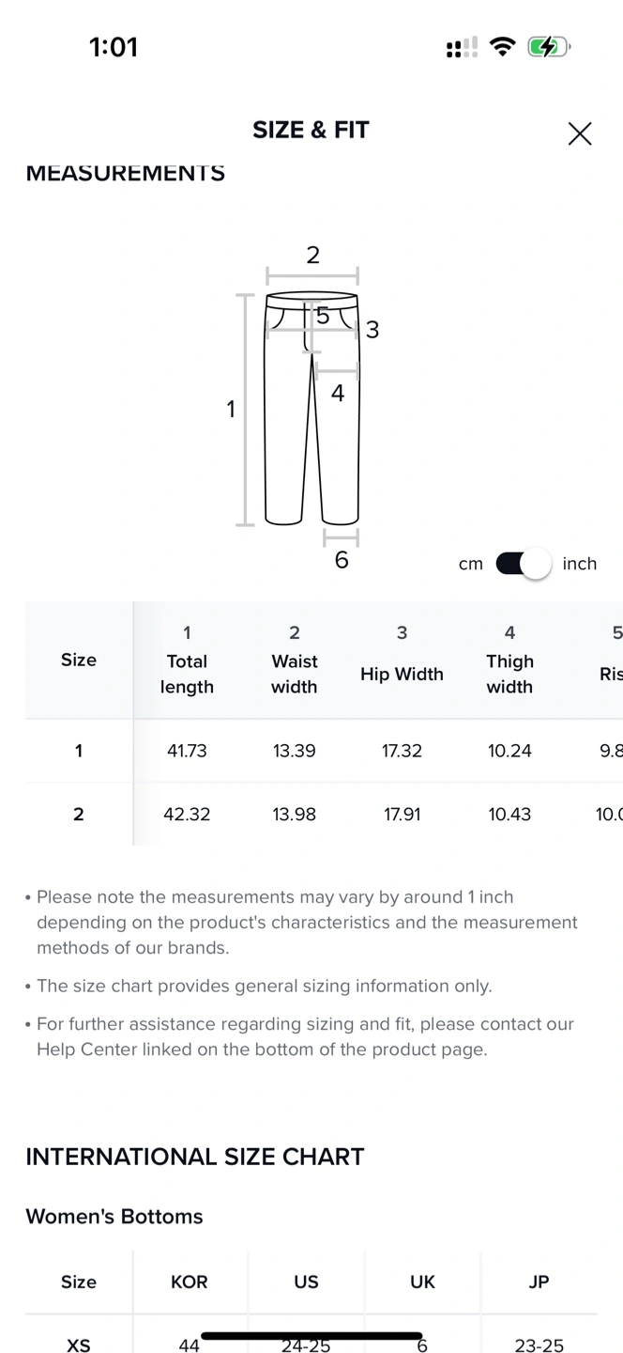Select the Total length column header

187,661
